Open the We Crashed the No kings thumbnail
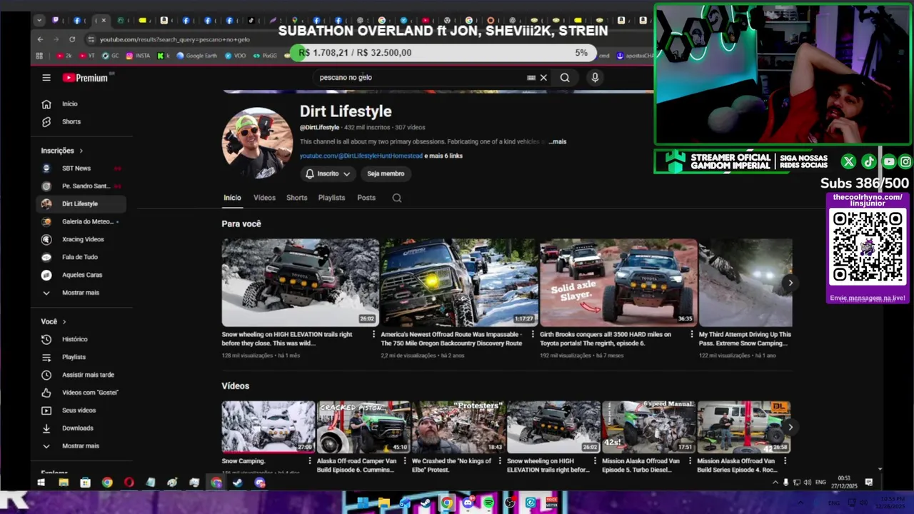This screenshot has height=514, width=914. [458, 427]
